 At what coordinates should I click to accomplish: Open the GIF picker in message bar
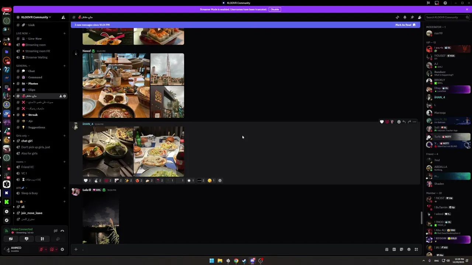click(394, 249)
